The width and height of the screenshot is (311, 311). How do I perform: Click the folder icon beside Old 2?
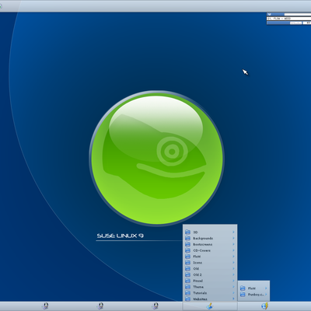[x=188, y=274]
